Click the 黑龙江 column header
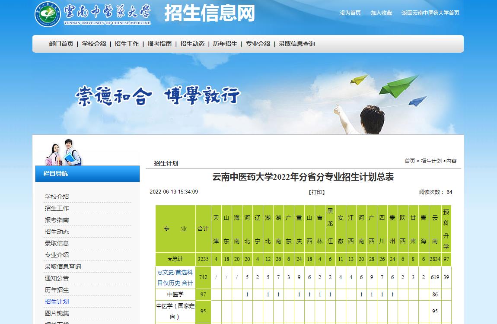This screenshot has height=324, width=497. pos(330,229)
